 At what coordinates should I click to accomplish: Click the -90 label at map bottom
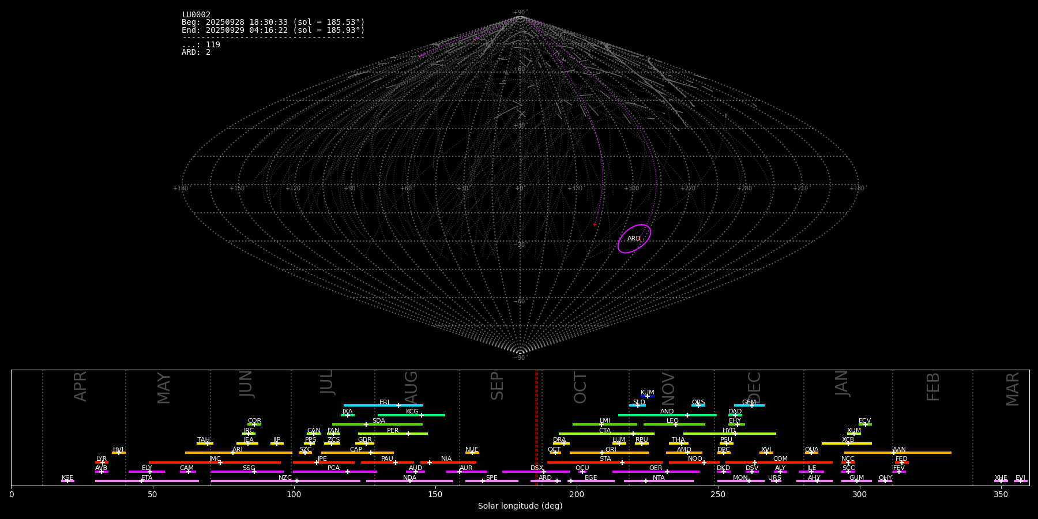520,358
